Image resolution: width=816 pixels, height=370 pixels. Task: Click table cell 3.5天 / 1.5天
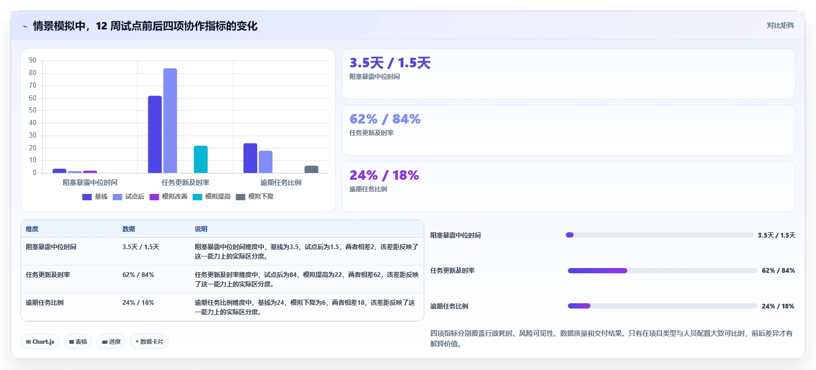tap(141, 246)
